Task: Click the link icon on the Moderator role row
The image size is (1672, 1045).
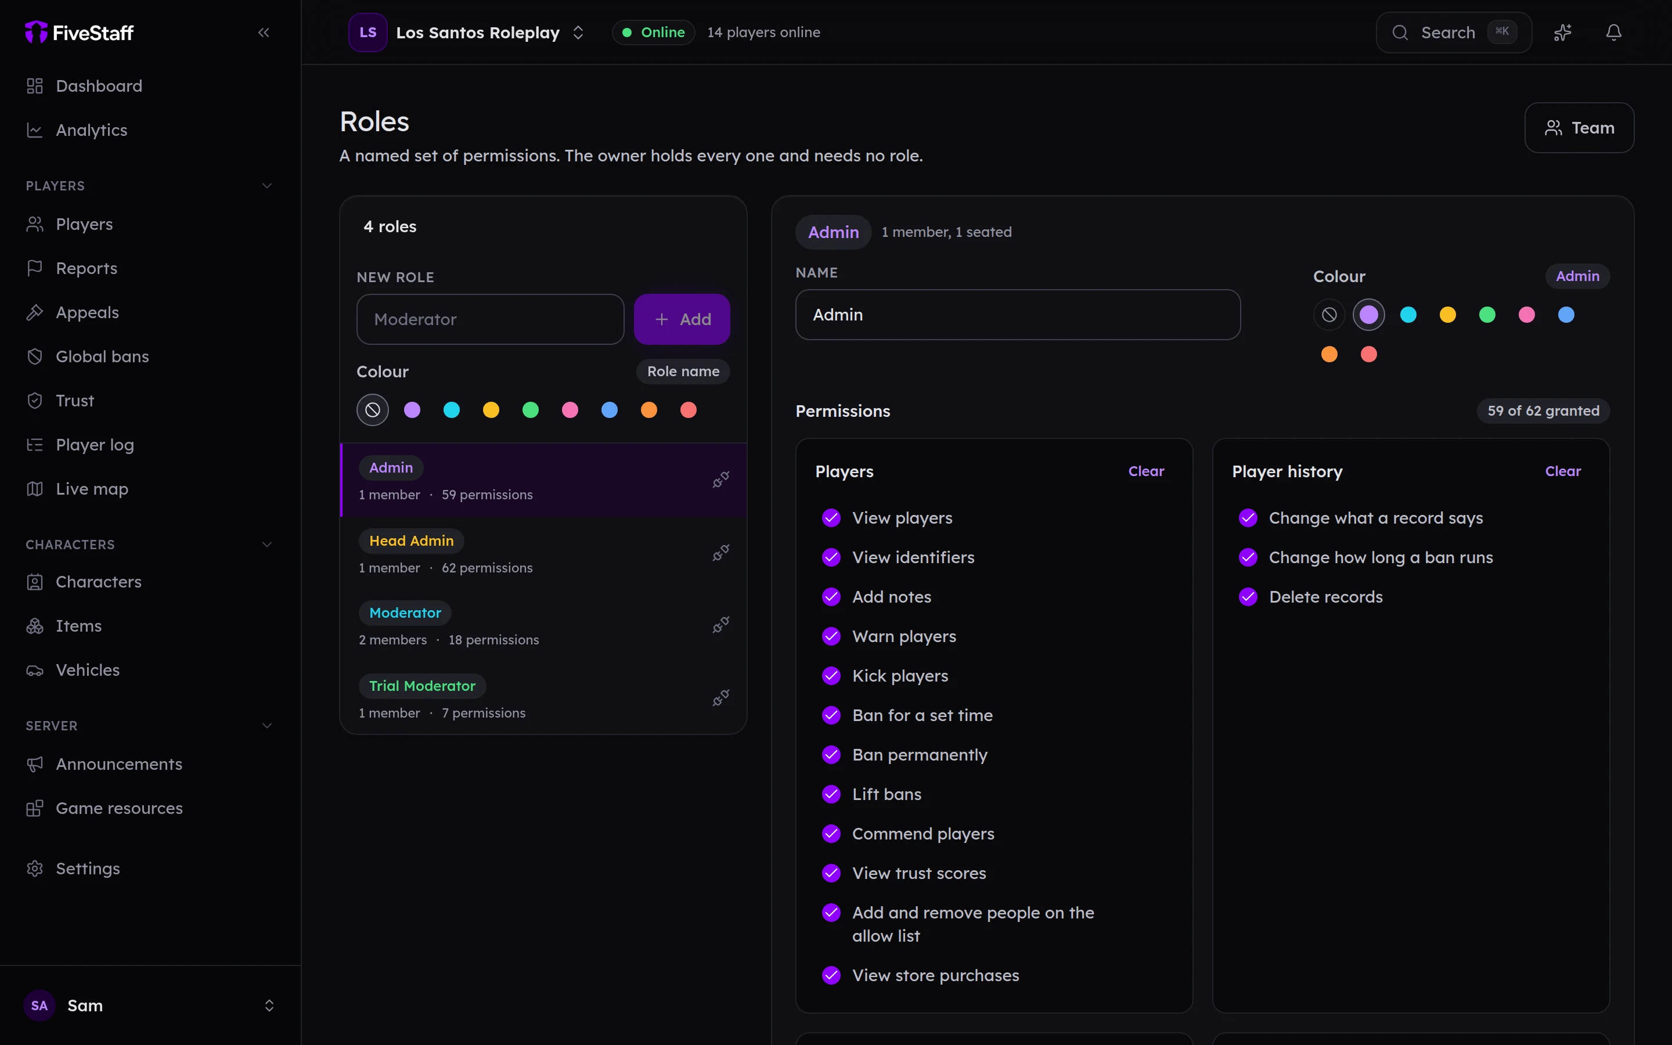Action: point(720,625)
